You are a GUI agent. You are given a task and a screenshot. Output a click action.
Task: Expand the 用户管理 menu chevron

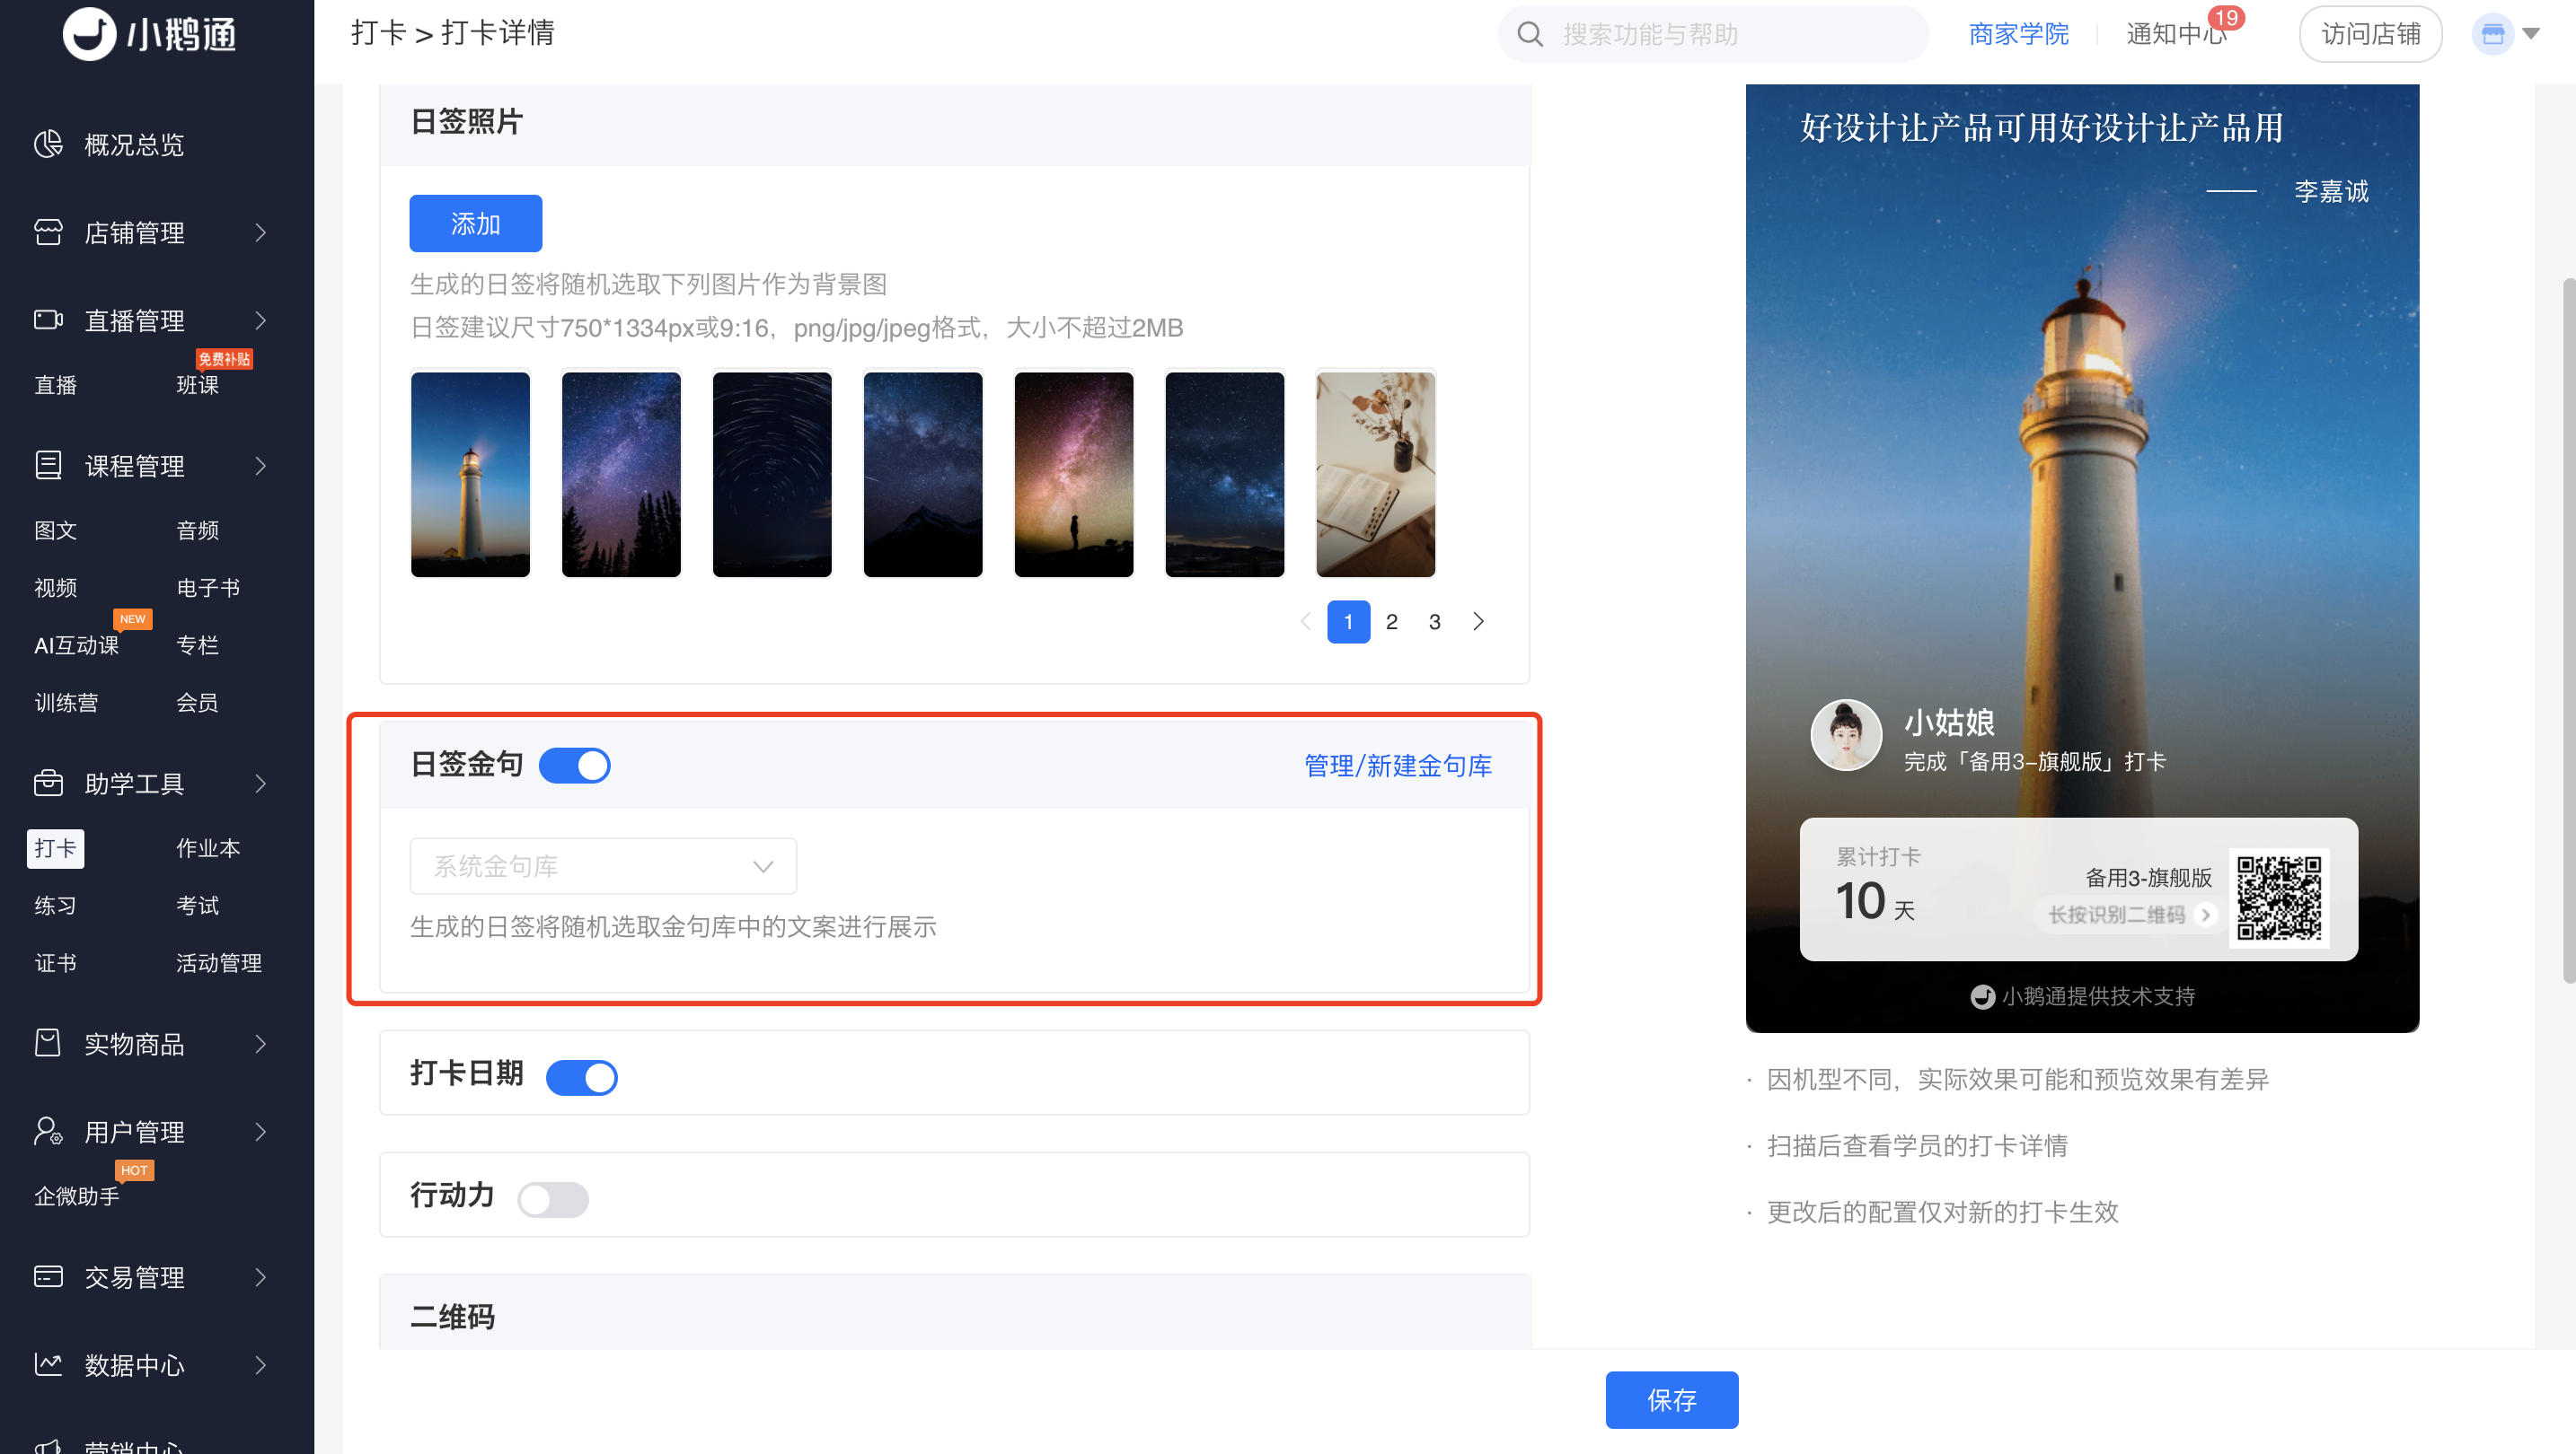pos(261,1131)
